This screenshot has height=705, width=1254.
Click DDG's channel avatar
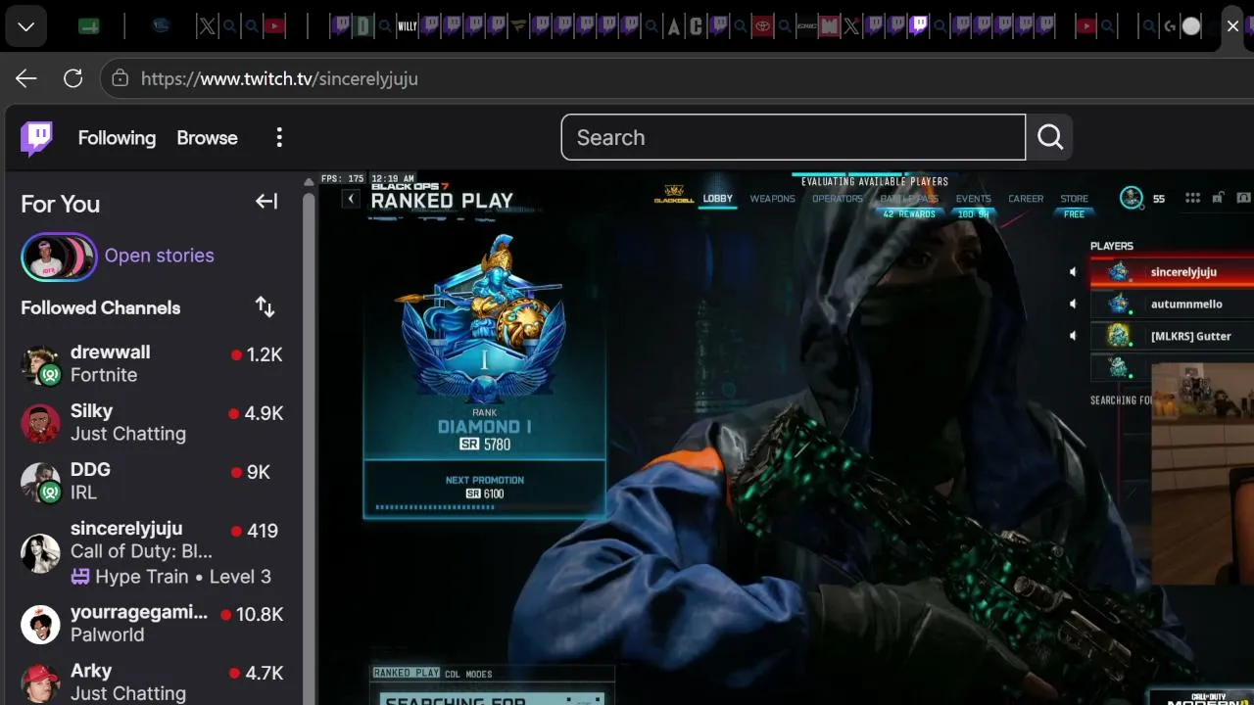pyautogui.click(x=40, y=482)
